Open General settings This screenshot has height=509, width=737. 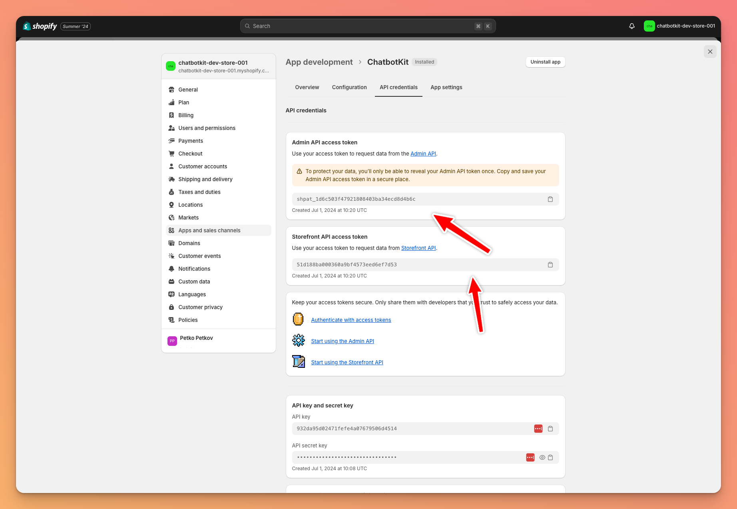218,90
